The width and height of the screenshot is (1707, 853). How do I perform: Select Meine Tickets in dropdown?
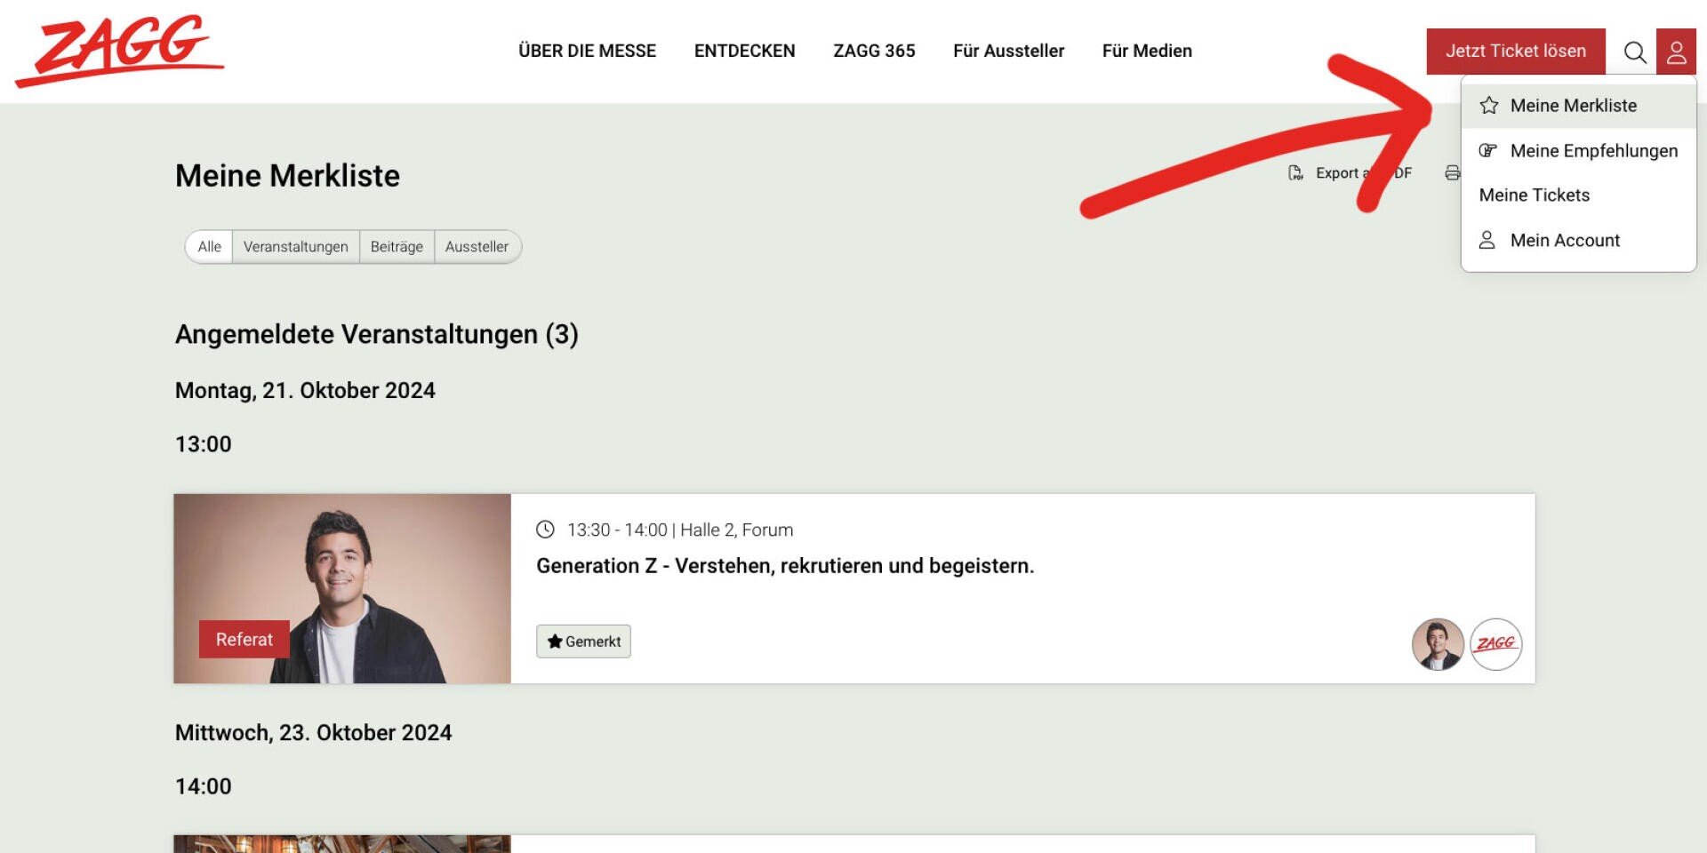1534,195
